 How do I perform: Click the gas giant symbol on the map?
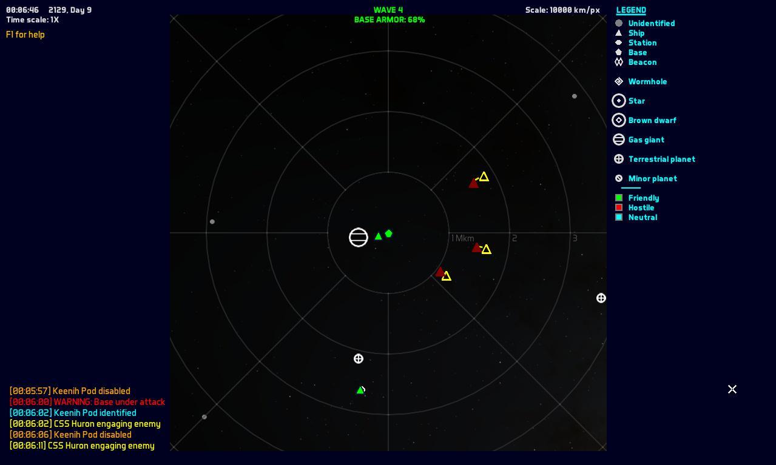point(359,237)
